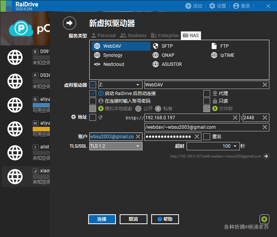Clear the WebDAV drive name field
This screenshot has width=277, height=237.
pos(264,85)
